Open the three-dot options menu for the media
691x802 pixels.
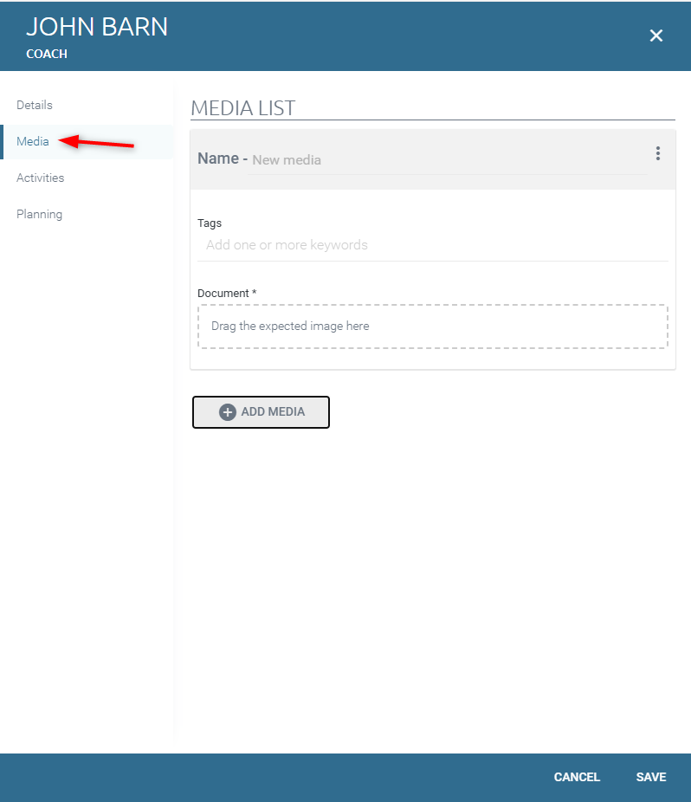657,153
